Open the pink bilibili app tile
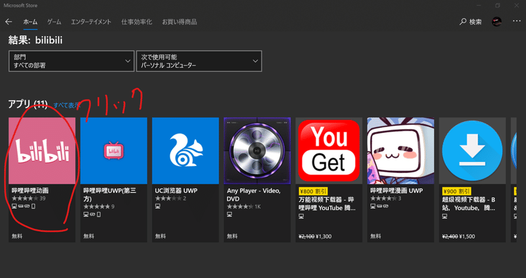Viewport: 526px width, 278px height. click(x=42, y=151)
